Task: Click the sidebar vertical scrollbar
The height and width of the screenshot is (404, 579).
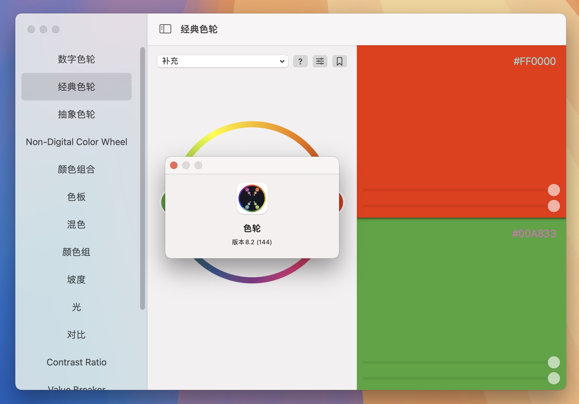Action: [x=142, y=178]
